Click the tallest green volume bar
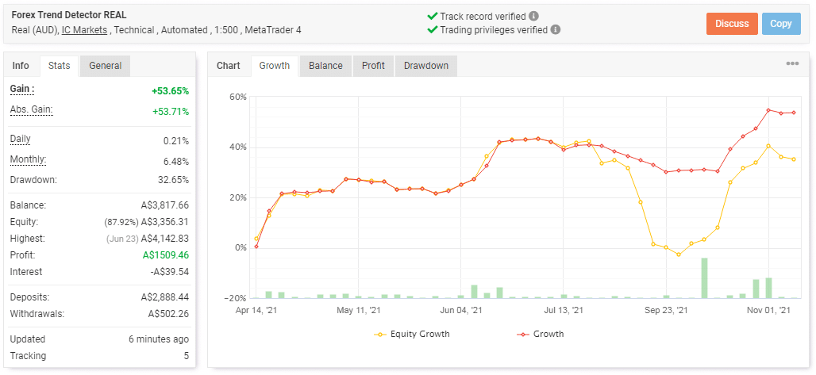 (704, 278)
